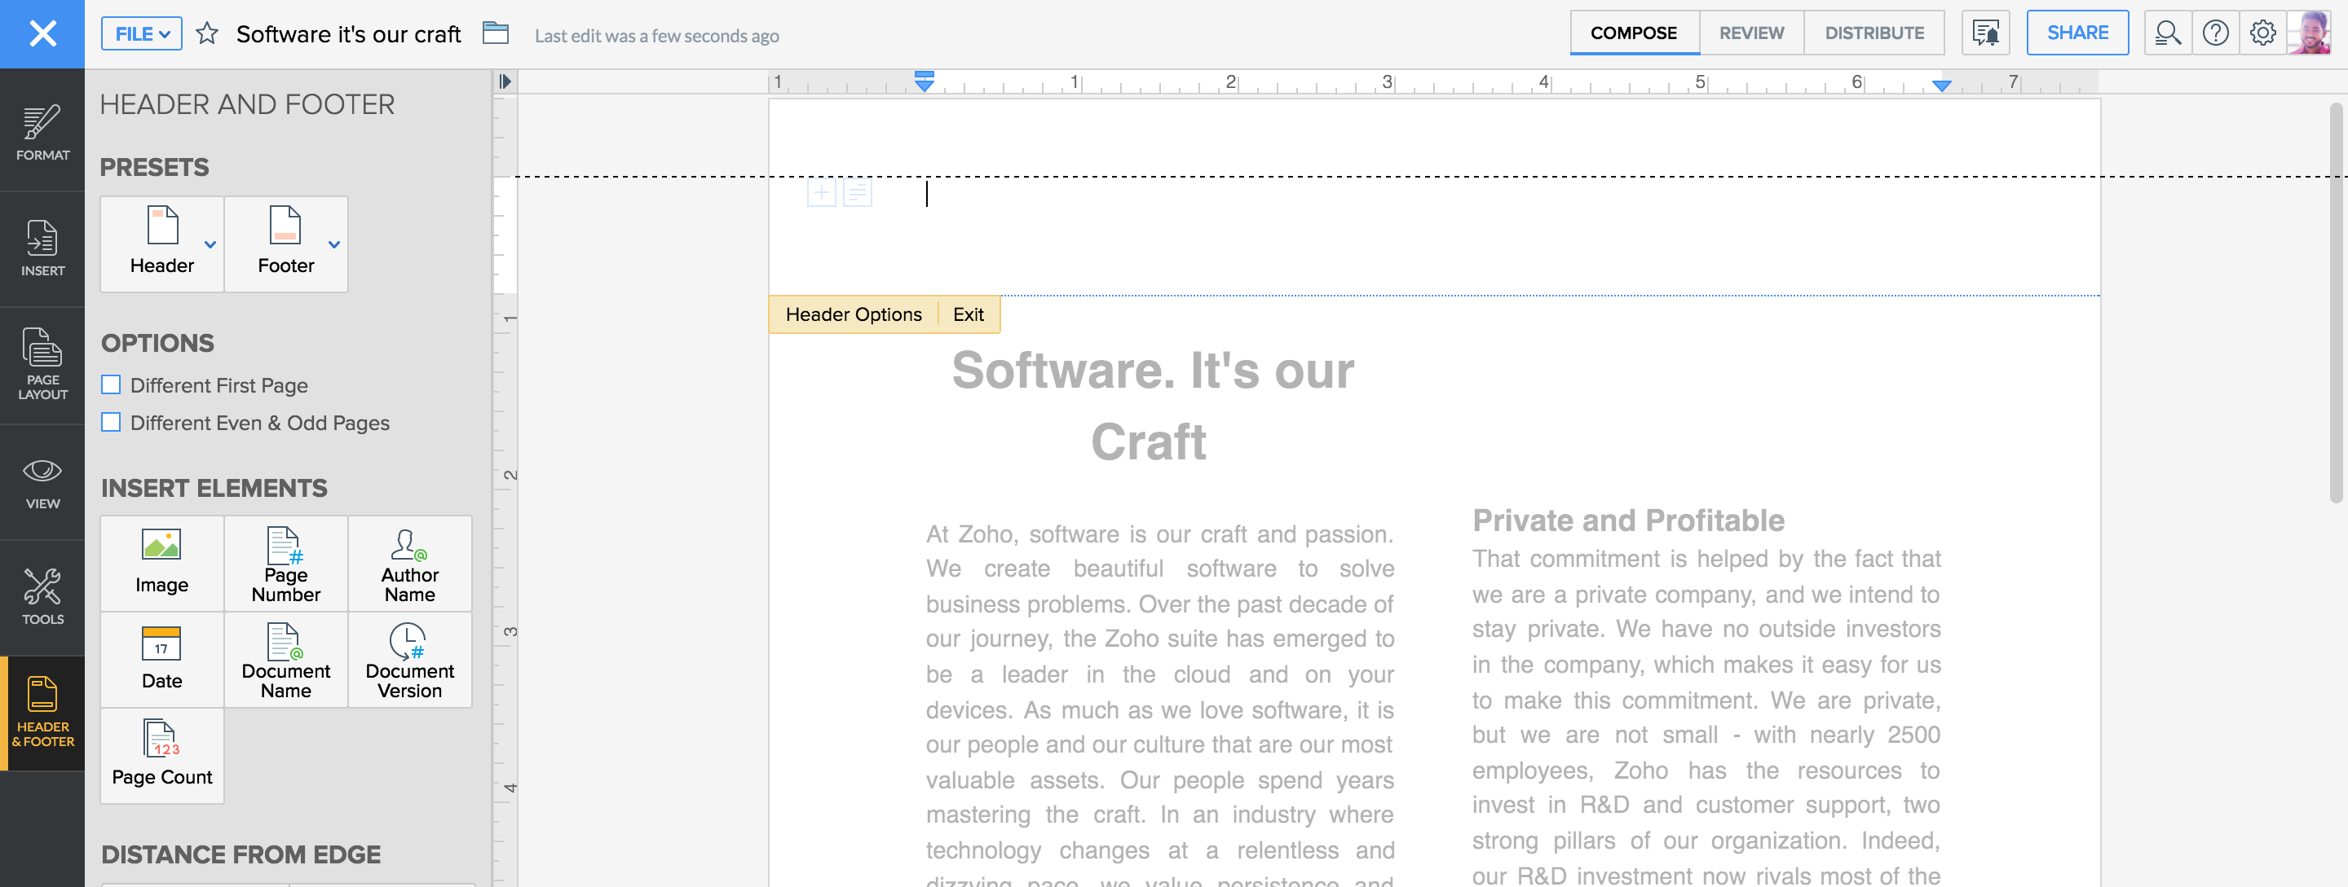Insert Page Count element
The height and width of the screenshot is (887, 2348).
(161, 755)
